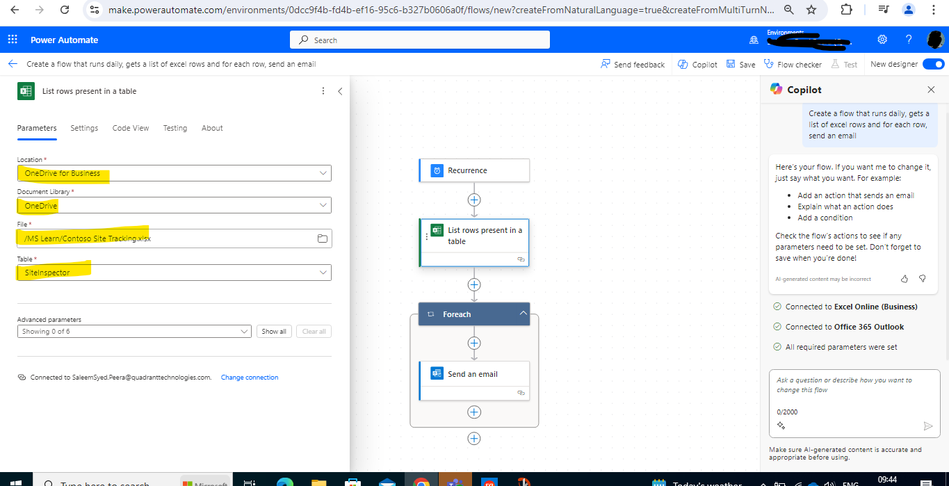Click 'Connected to Office 365 Outlook' status
This screenshot has width=949, height=486.
coord(845,327)
